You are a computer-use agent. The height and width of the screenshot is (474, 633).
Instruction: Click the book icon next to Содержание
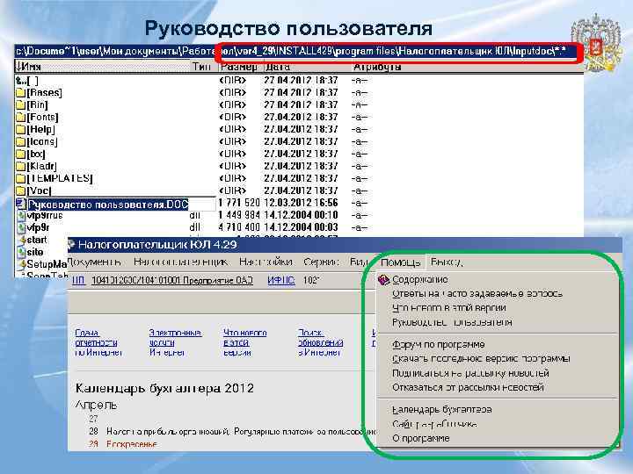[383, 280]
